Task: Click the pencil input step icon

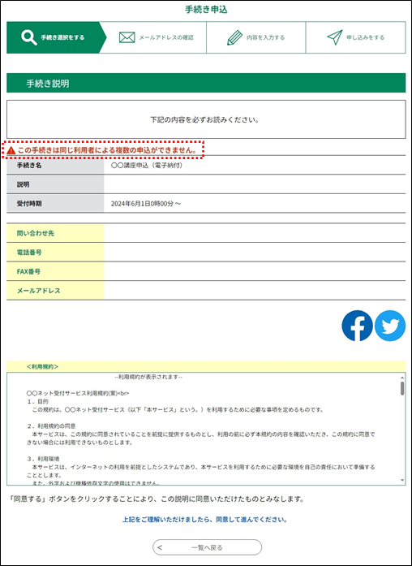Action: (x=234, y=37)
